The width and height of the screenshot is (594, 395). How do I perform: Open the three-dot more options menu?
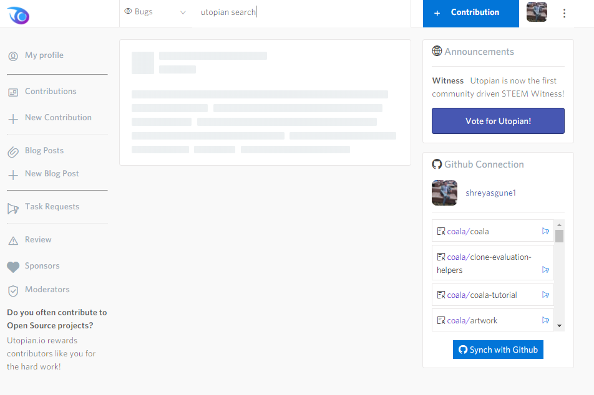565,13
